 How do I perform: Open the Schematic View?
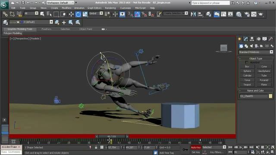click(x=230, y=14)
